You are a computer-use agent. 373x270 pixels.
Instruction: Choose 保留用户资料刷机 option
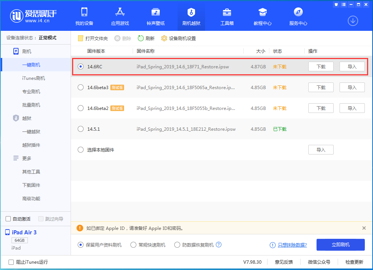point(81,245)
